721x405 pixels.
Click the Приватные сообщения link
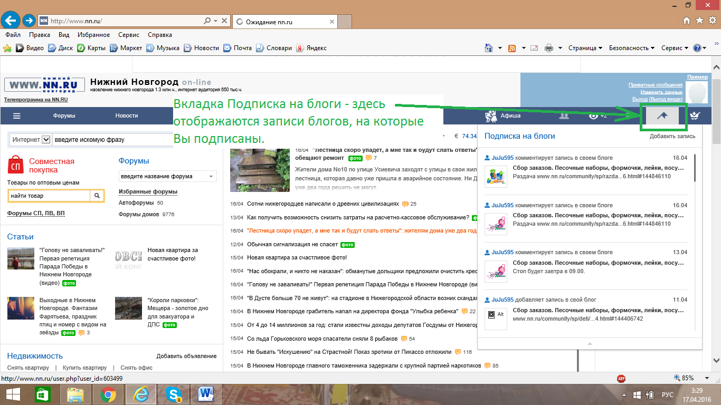[x=655, y=85]
